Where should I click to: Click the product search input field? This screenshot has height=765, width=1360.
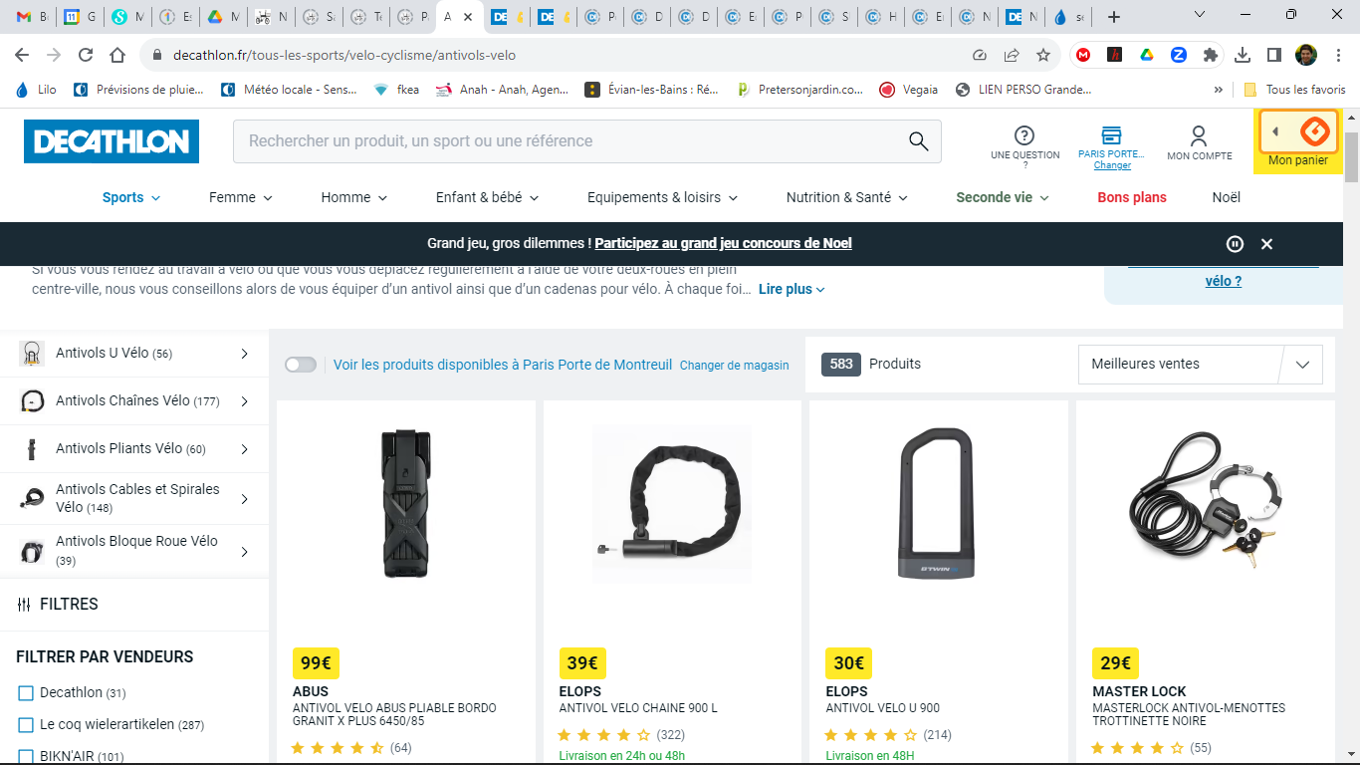point(567,141)
